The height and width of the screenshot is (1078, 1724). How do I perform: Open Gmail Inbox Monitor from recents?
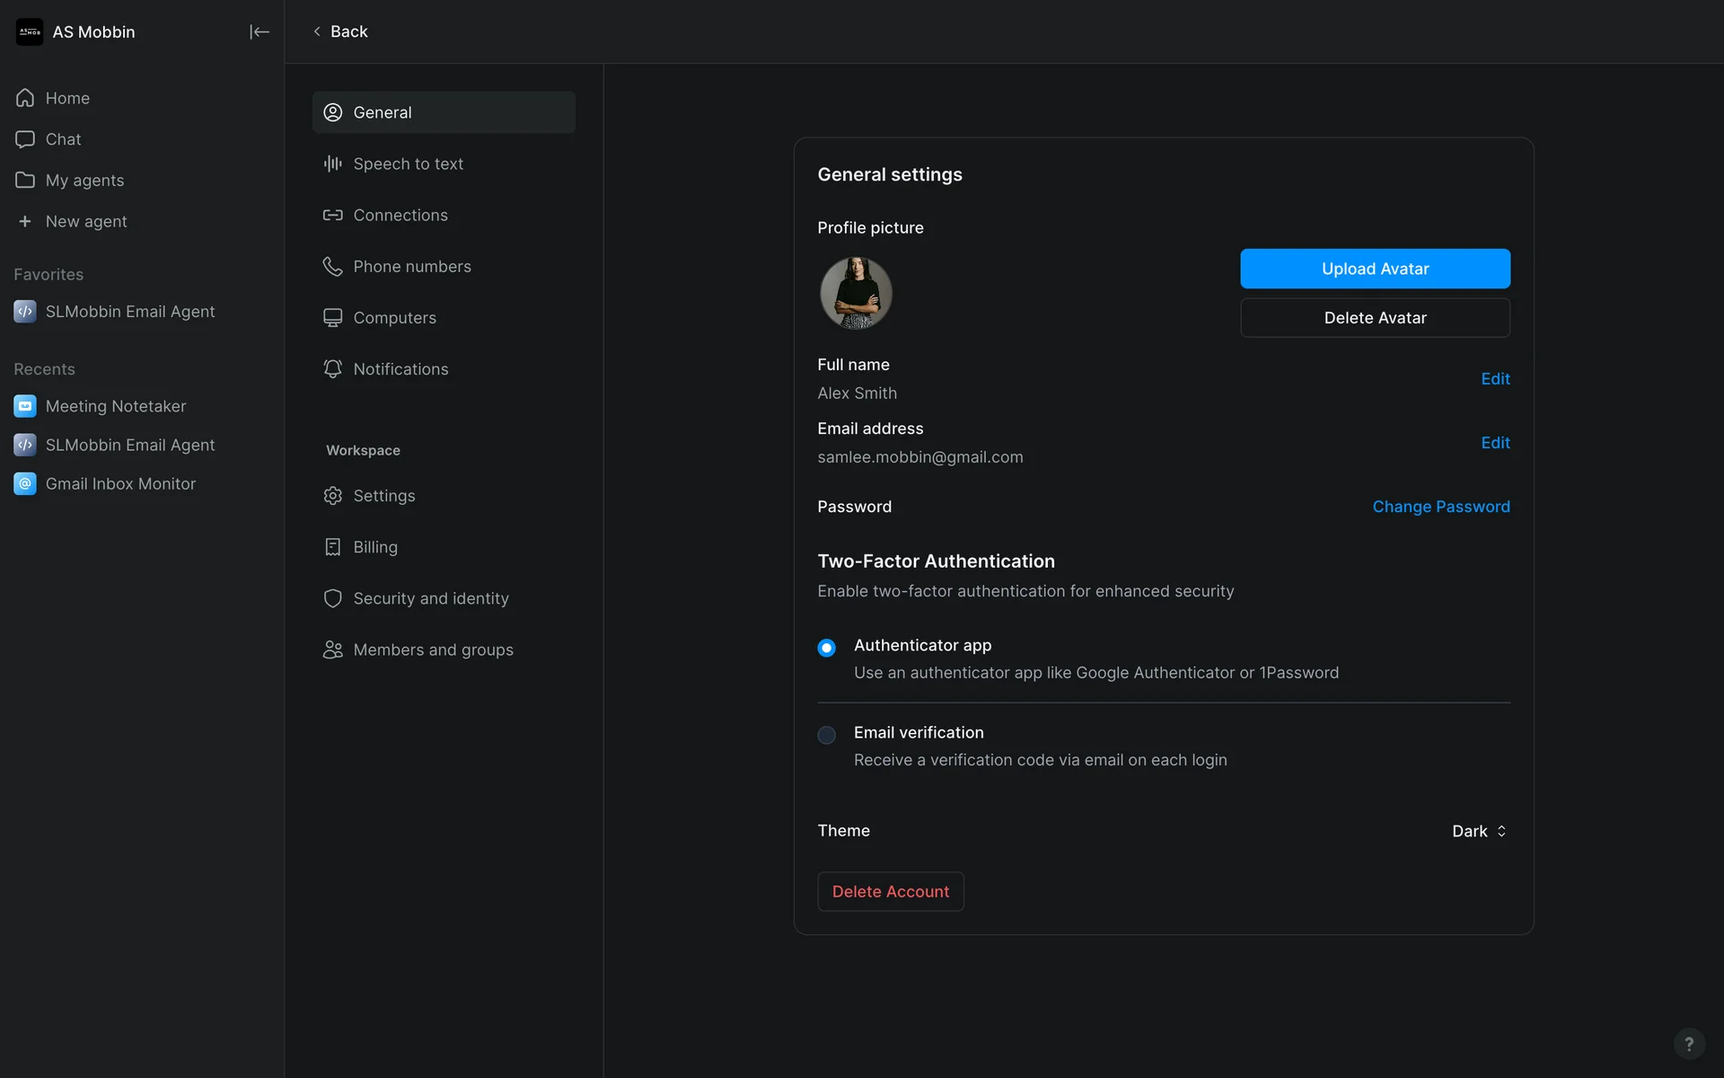point(120,484)
